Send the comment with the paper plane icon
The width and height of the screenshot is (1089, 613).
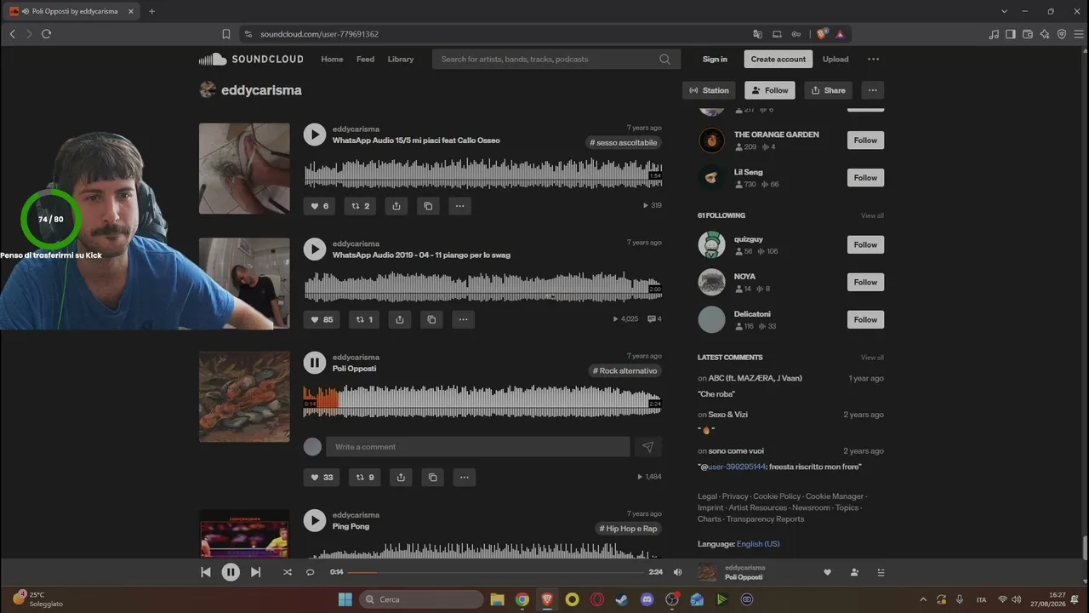point(647,447)
